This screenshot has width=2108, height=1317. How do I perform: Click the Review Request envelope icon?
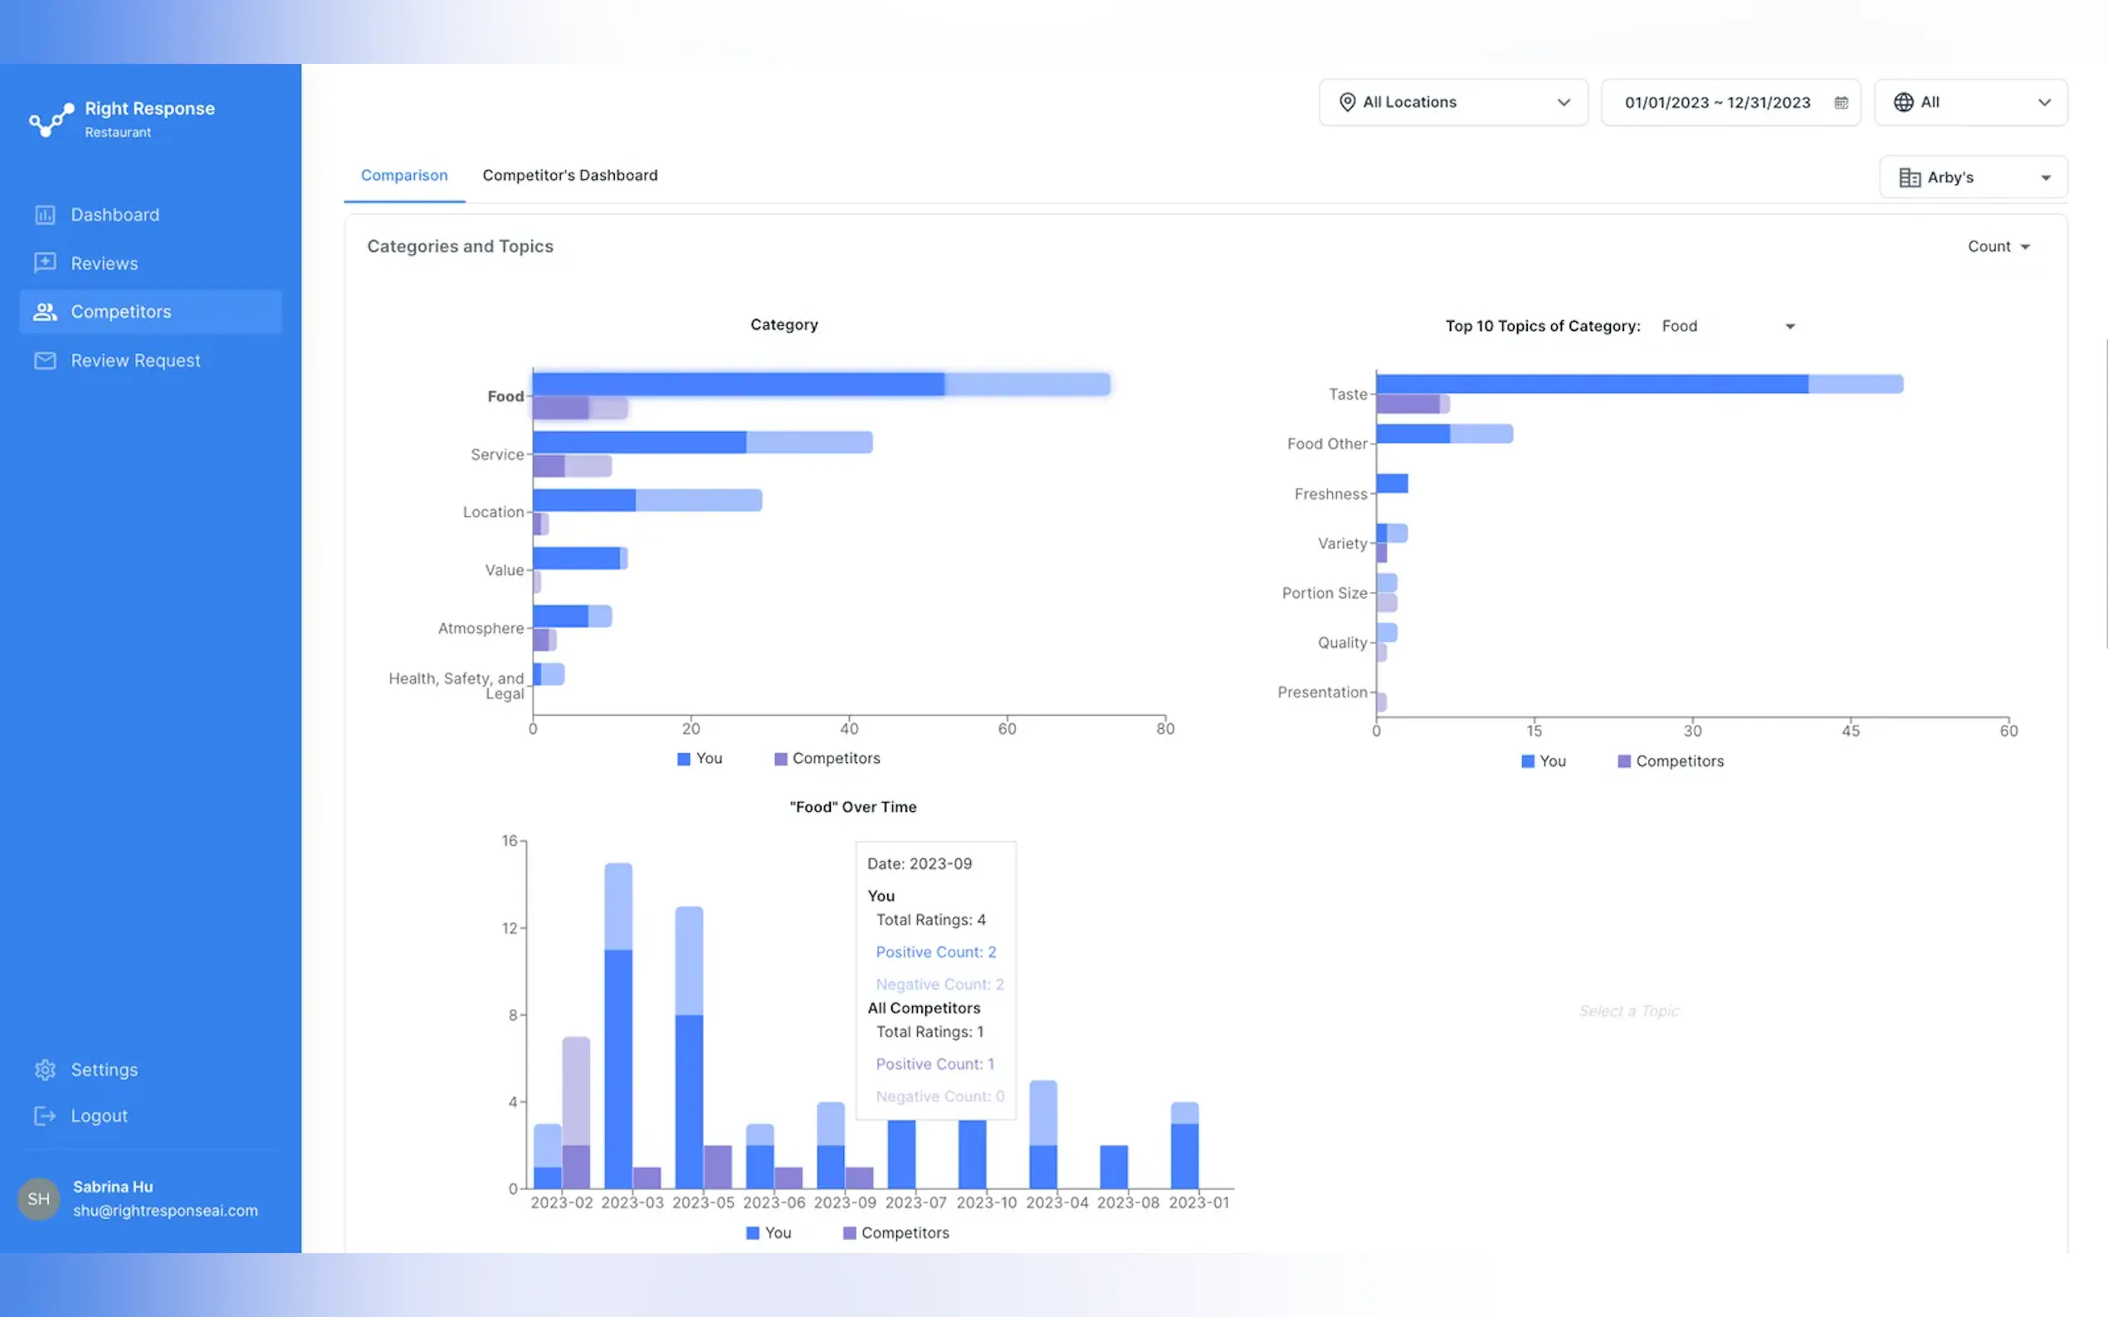[45, 361]
